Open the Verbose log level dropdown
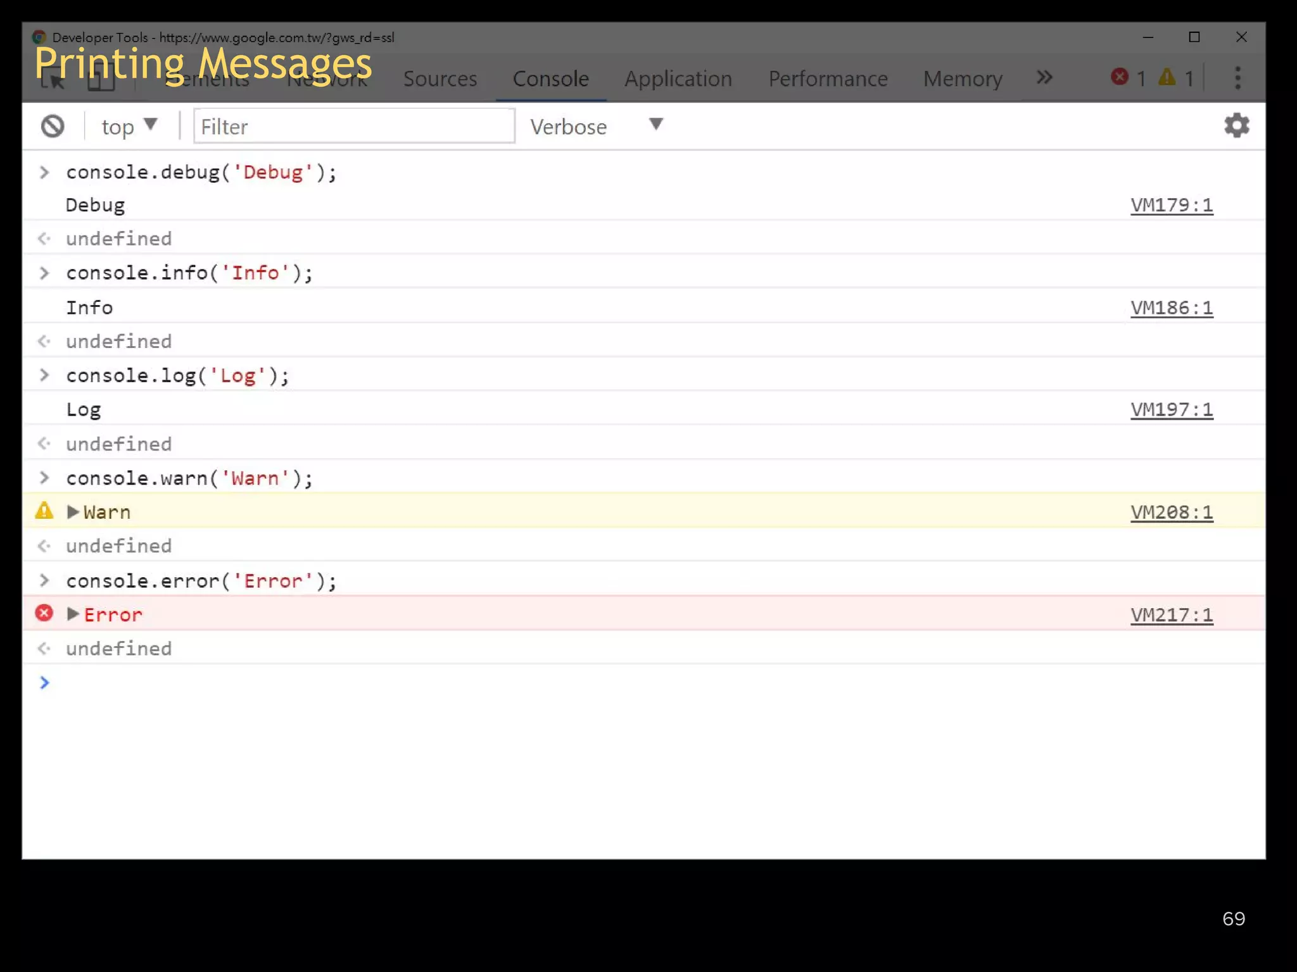Screen dimensions: 1297x972 597,126
